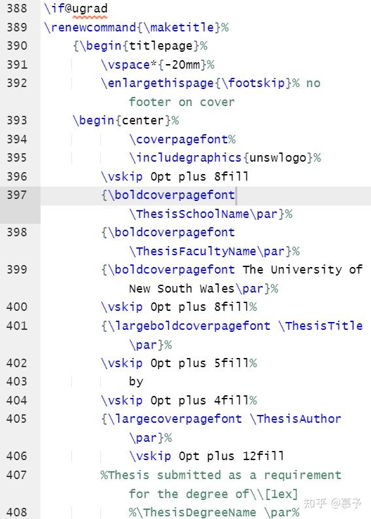This screenshot has height=519, width=371.
Task: Click '\vskip 0pt plus 5fill%' on line 402
Action: 179,363
